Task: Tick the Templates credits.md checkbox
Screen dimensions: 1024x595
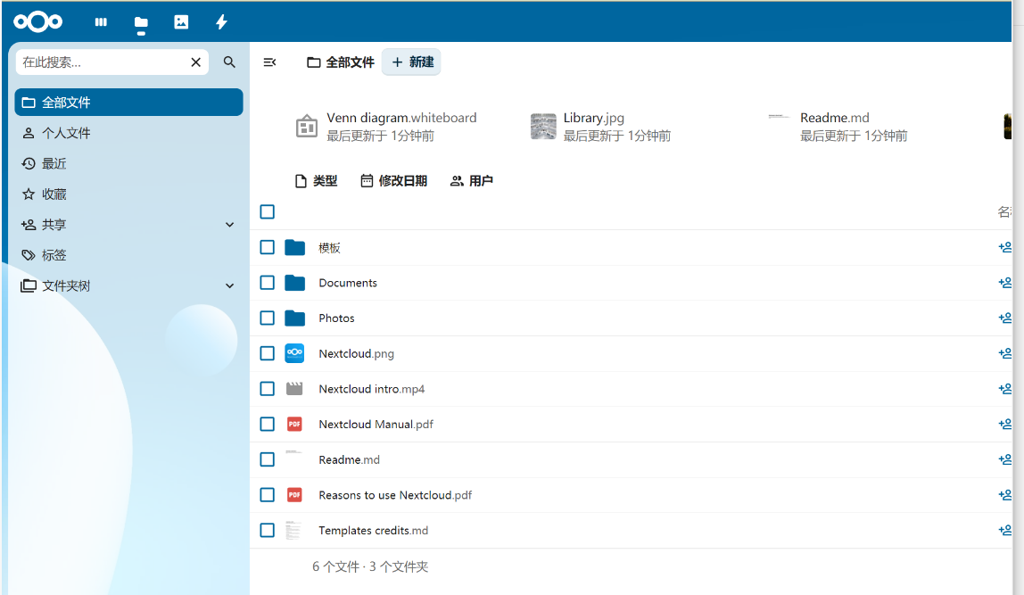Action: 267,531
